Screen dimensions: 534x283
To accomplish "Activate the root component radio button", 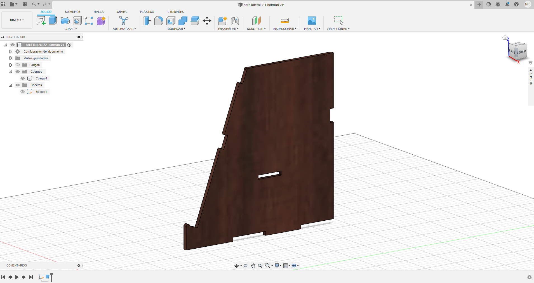I will 69,45.
